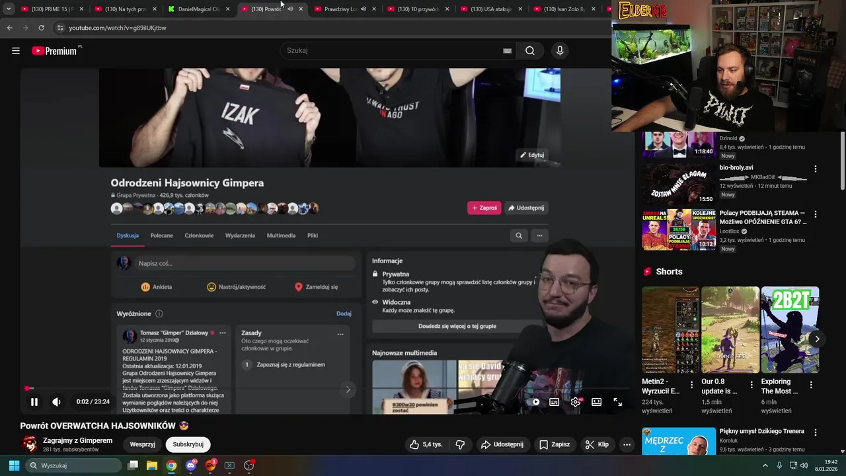Reload the current page
This screenshot has width=846, height=476.
[41, 28]
